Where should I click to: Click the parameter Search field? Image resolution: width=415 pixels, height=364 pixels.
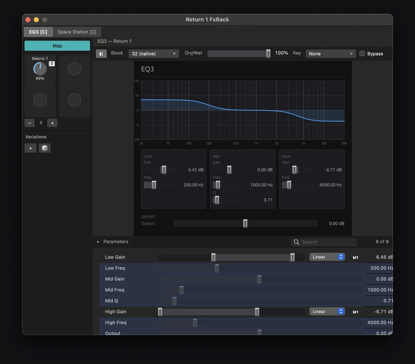pyautogui.click(x=324, y=242)
